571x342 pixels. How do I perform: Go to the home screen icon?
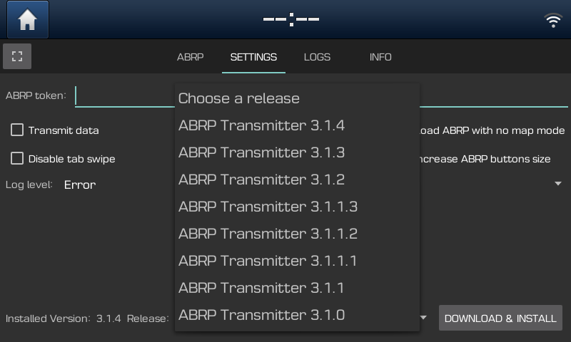(28, 20)
